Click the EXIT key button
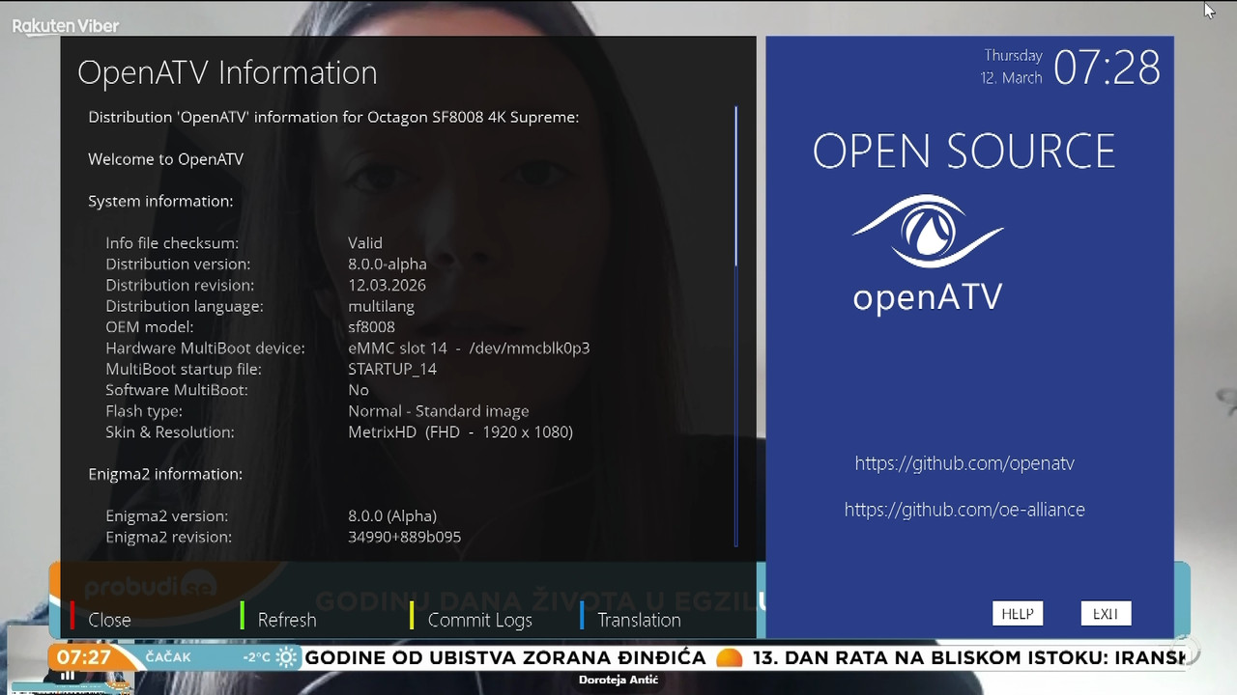1237x695 pixels. pos(1106,613)
